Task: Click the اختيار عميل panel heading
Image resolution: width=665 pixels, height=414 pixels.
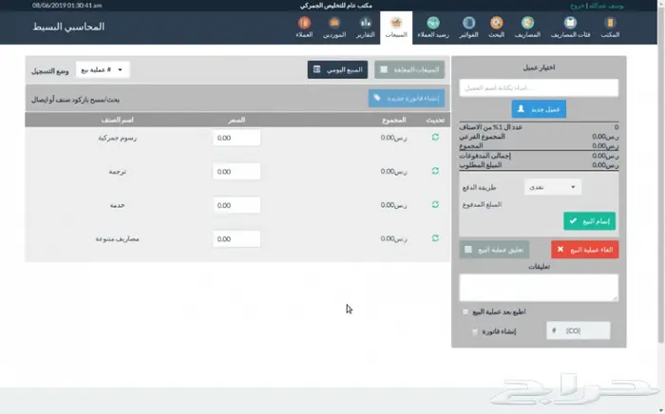Action: [539, 67]
